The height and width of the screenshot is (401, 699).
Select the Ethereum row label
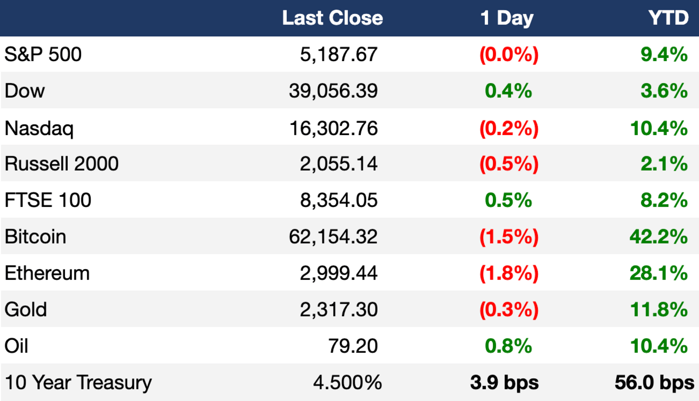(47, 273)
